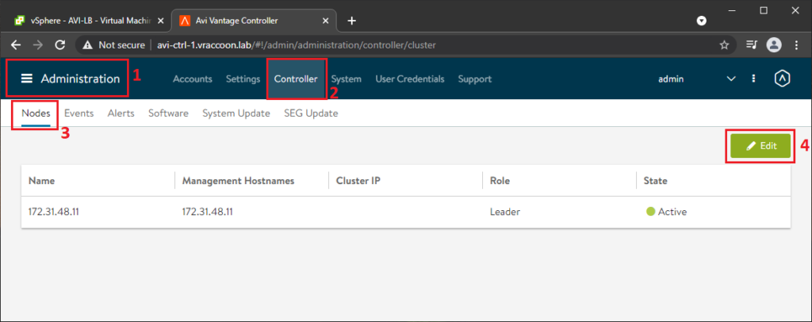
Task: Click 172.31.48.11 in the Name column
Action: [x=53, y=212]
